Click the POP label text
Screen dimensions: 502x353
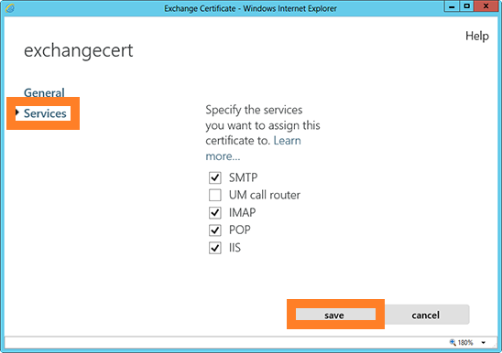tap(239, 230)
